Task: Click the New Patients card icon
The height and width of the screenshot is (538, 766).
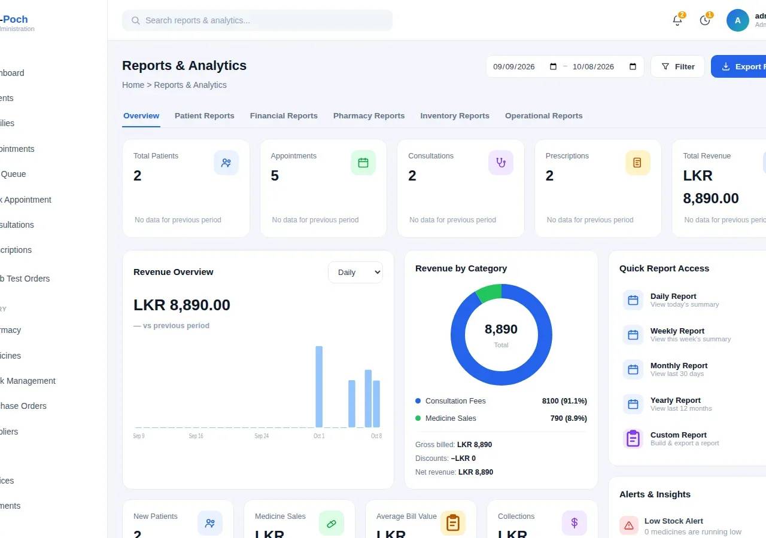Action: pos(210,523)
